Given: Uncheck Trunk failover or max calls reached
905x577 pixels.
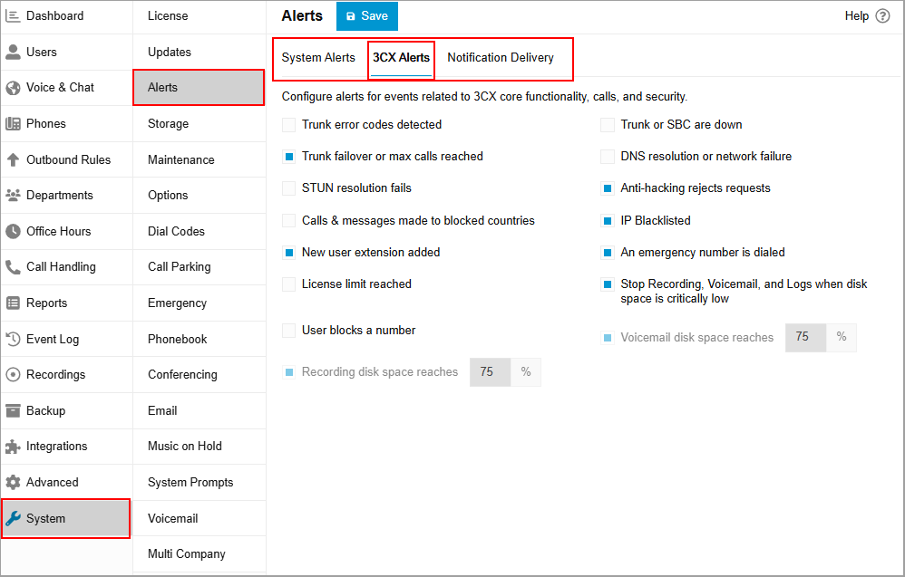Looking at the screenshot, I should click(288, 157).
